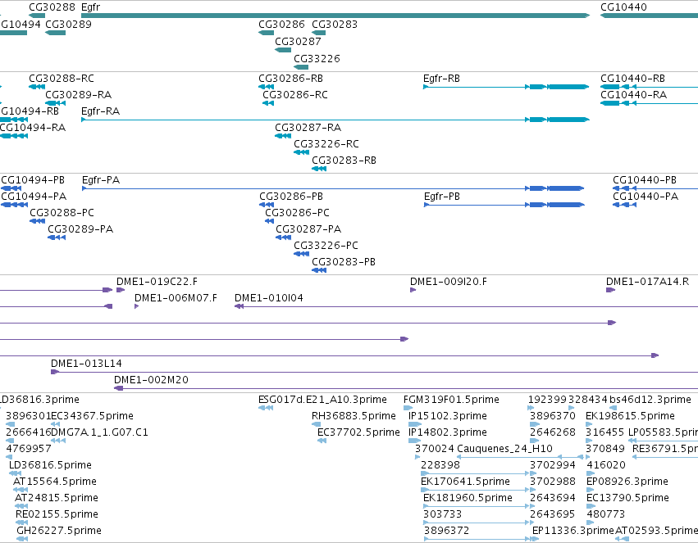Click the CG30289 gene label

(69, 25)
